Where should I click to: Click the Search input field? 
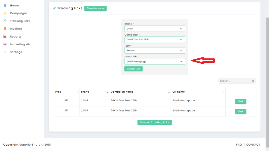tap(237, 81)
